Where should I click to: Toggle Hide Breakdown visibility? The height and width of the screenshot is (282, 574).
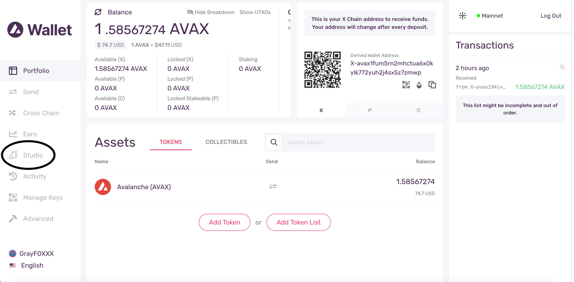click(x=211, y=12)
